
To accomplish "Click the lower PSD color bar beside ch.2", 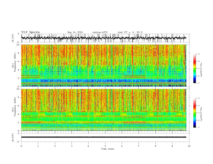I will pos(194,113).
